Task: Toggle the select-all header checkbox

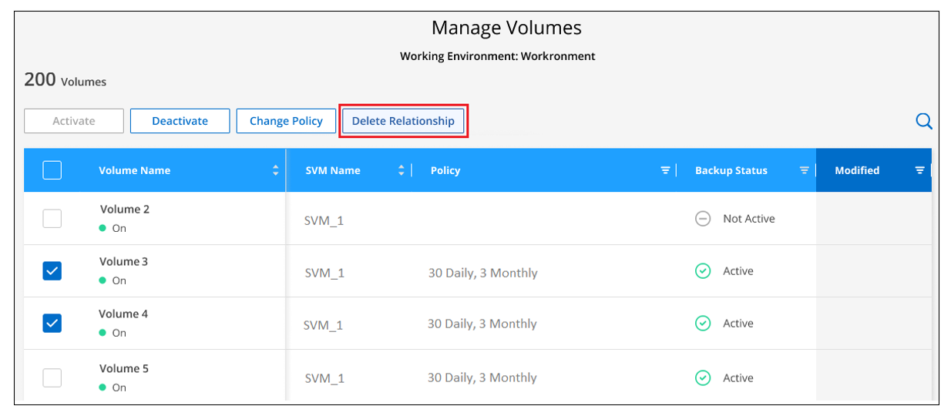Action: coord(52,170)
